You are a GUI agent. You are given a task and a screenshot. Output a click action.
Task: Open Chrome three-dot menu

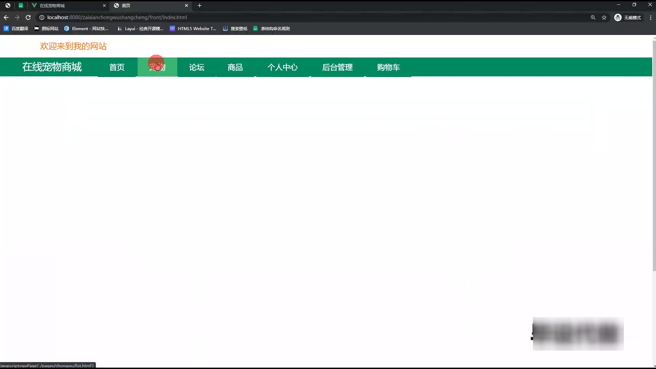pyautogui.click(x=651, y=17)
